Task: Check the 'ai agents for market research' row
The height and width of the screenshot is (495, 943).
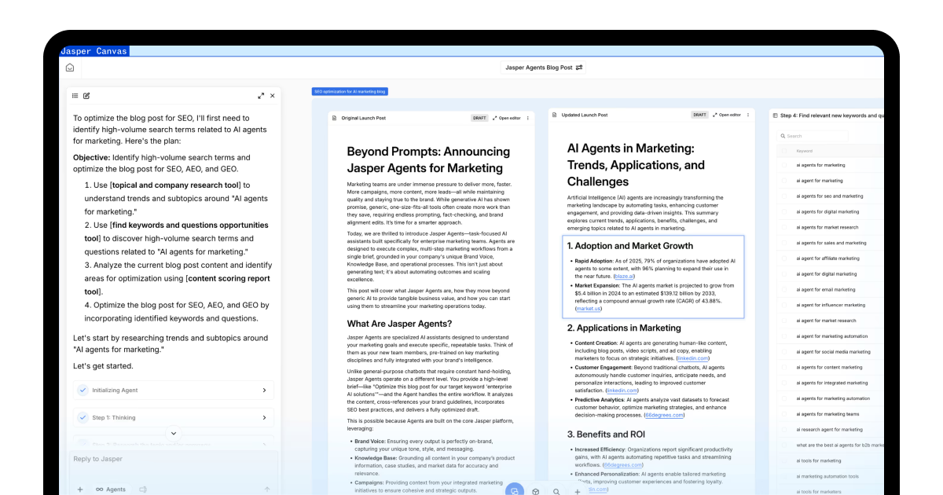Action: click(x=783, y=227)
